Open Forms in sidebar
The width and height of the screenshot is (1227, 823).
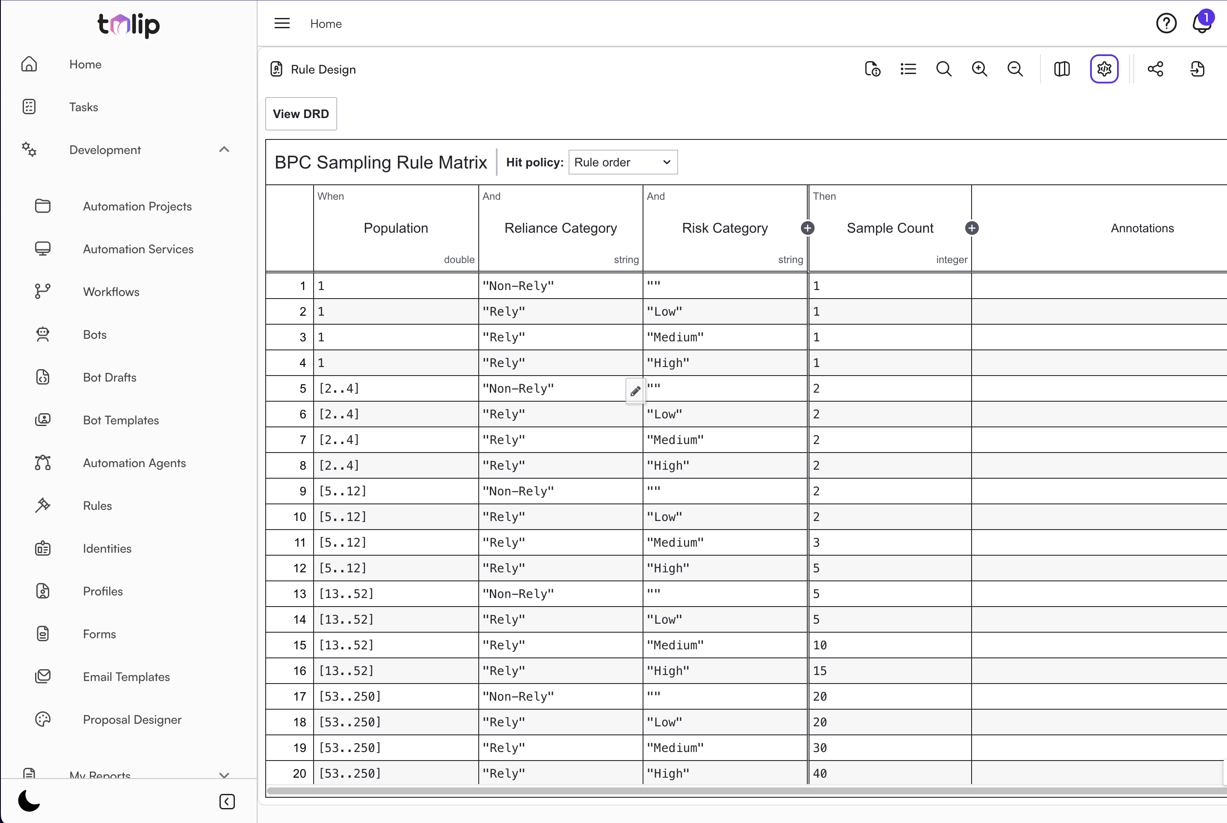99,634
